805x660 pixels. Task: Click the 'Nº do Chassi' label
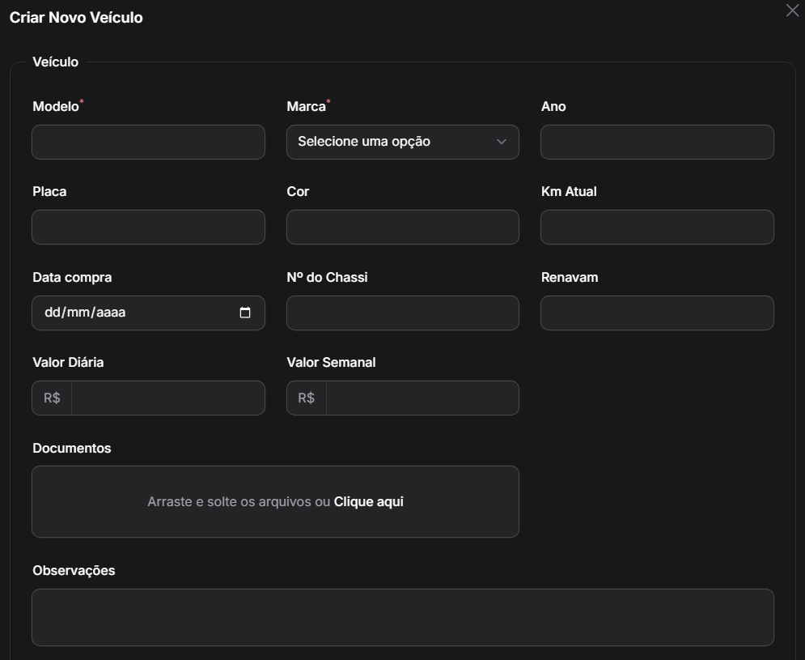tap(327, 278)
